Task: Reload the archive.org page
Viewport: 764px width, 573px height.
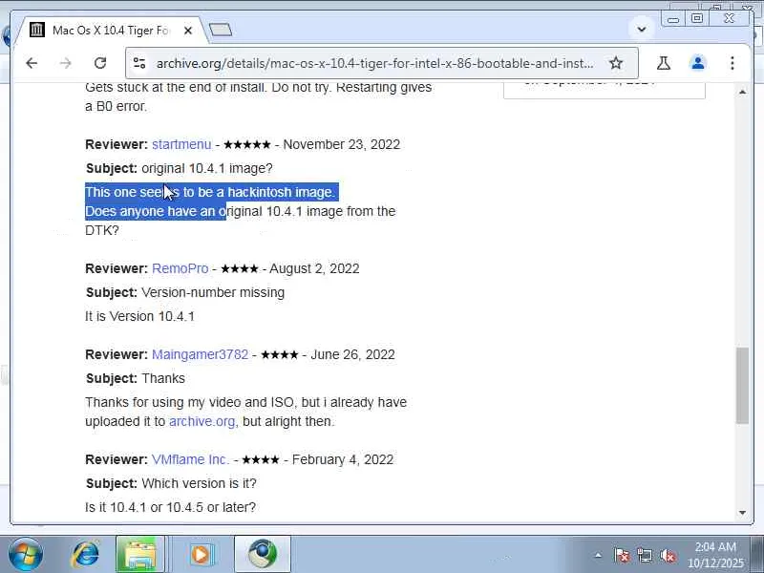Action: pos(100,63)
